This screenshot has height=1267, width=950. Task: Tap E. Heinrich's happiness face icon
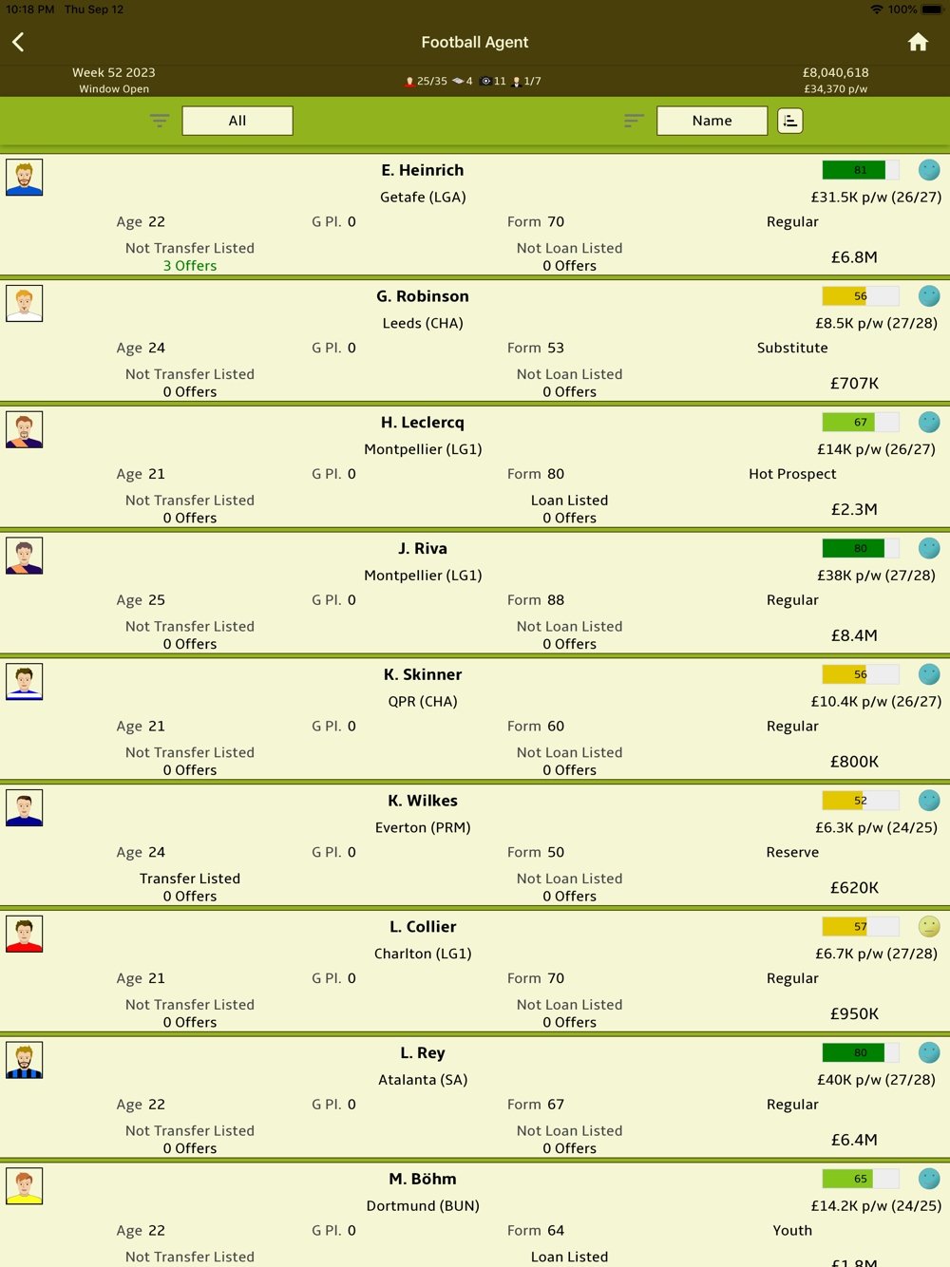click(x=929, y=170)
